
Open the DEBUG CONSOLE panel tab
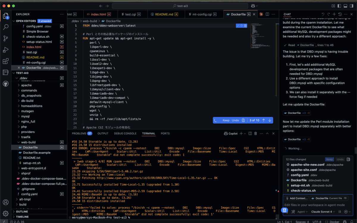[x=125, y=134]
